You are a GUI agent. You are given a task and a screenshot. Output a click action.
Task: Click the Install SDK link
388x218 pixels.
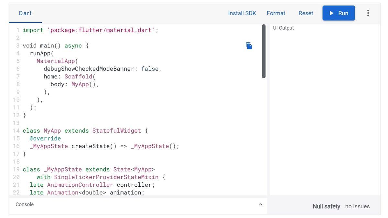pos(242,13)
